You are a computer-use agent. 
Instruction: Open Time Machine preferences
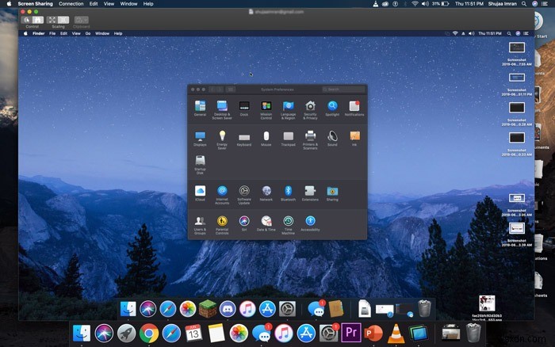tap(288, 225)
